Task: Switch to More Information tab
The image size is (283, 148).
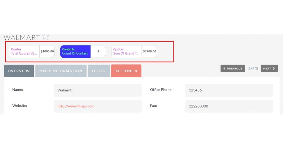Action: click(x=61, y=71)
